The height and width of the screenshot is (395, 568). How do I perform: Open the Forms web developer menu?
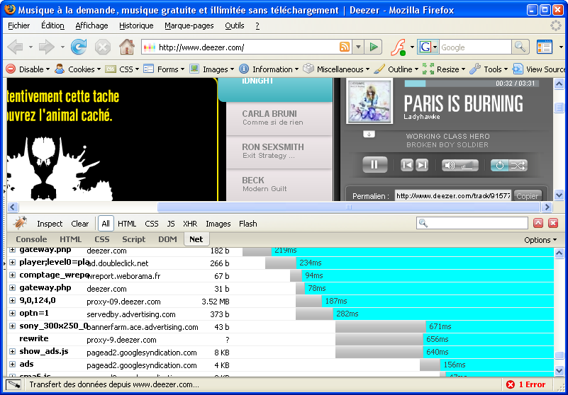click(x=164, y=69)
